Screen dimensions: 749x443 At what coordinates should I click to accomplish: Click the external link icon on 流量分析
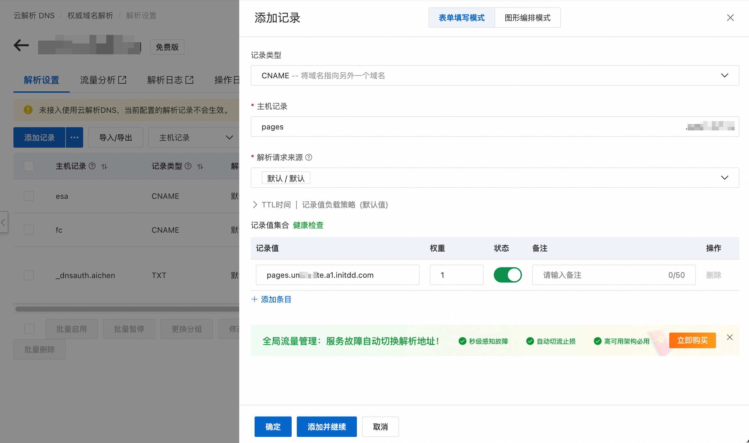coord(122,80)
